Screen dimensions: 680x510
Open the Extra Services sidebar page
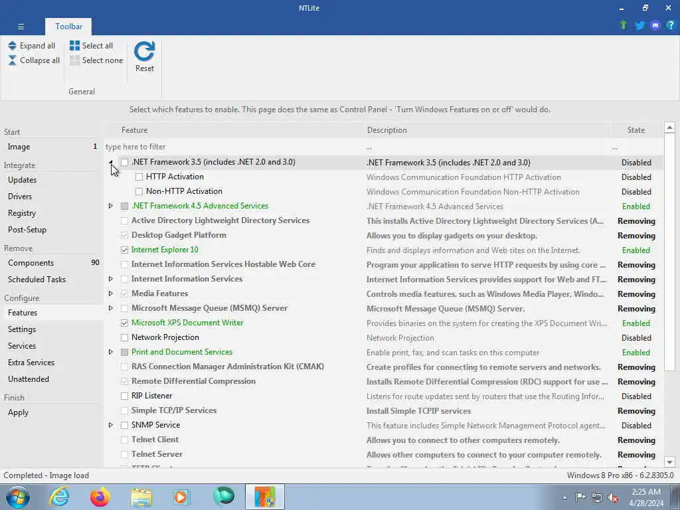52,363
